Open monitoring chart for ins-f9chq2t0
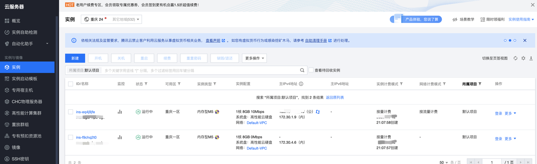 click(x=120, y=137)
